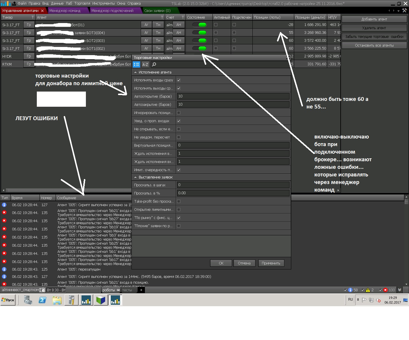Click the magnifier search icon in Торговые настройки
The image size is (409, 340).
(154, 64)
